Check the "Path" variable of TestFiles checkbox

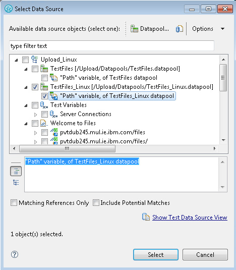click(x=44, y=78)
